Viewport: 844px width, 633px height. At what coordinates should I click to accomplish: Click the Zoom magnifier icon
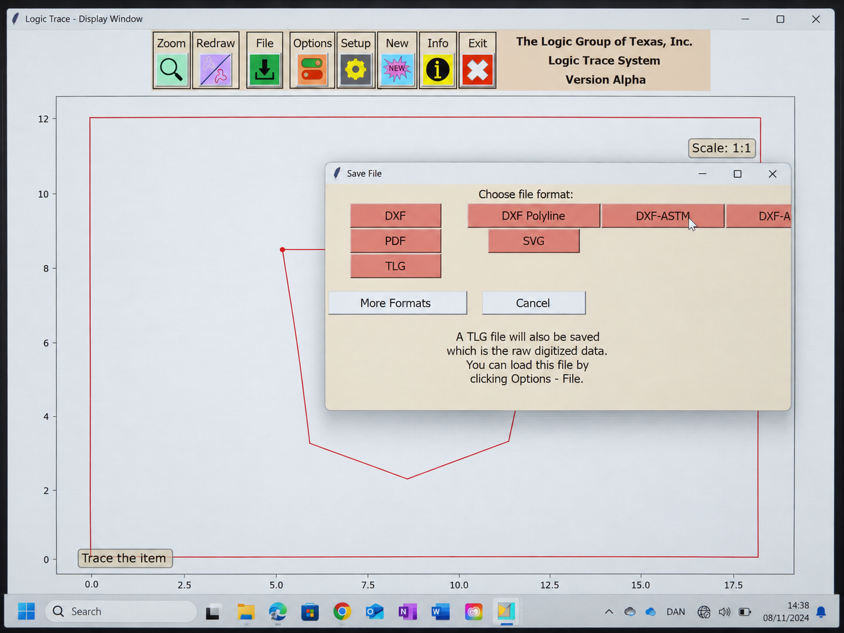click(x=171, y=69)
